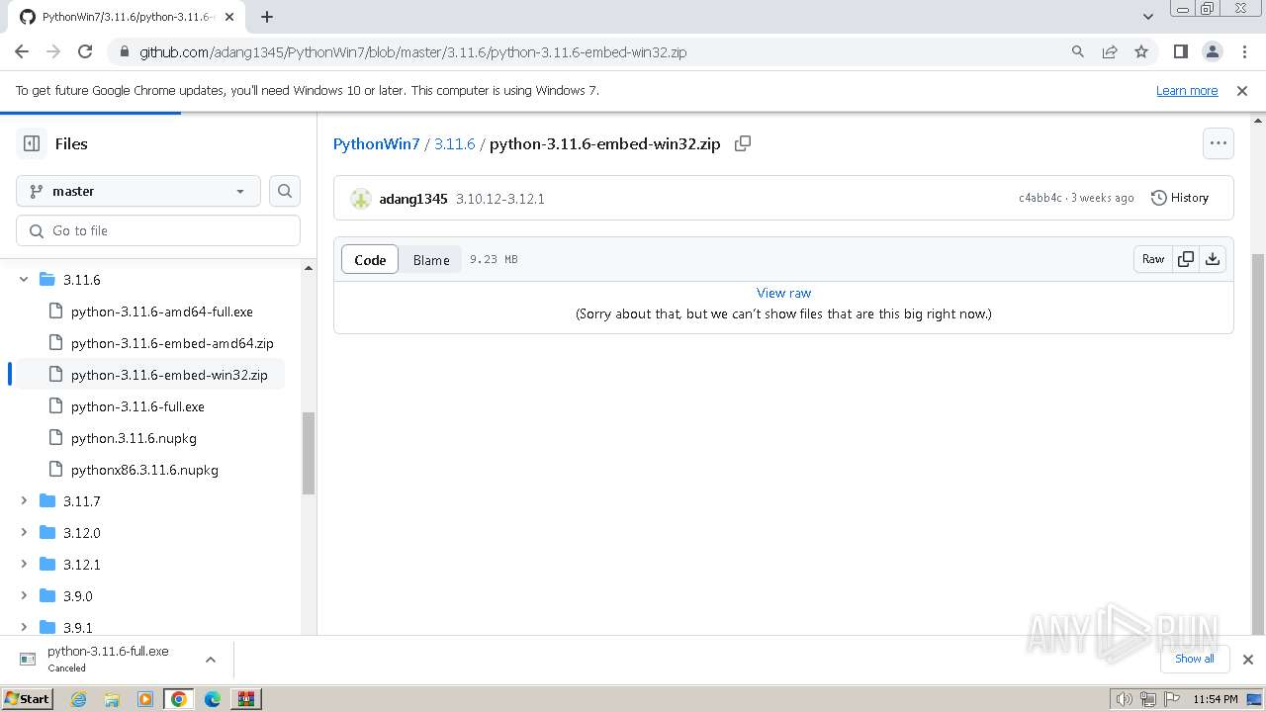
Task: Select python-3.11.6-embed-amd64.zip in tree
Action: click(172, 343)
